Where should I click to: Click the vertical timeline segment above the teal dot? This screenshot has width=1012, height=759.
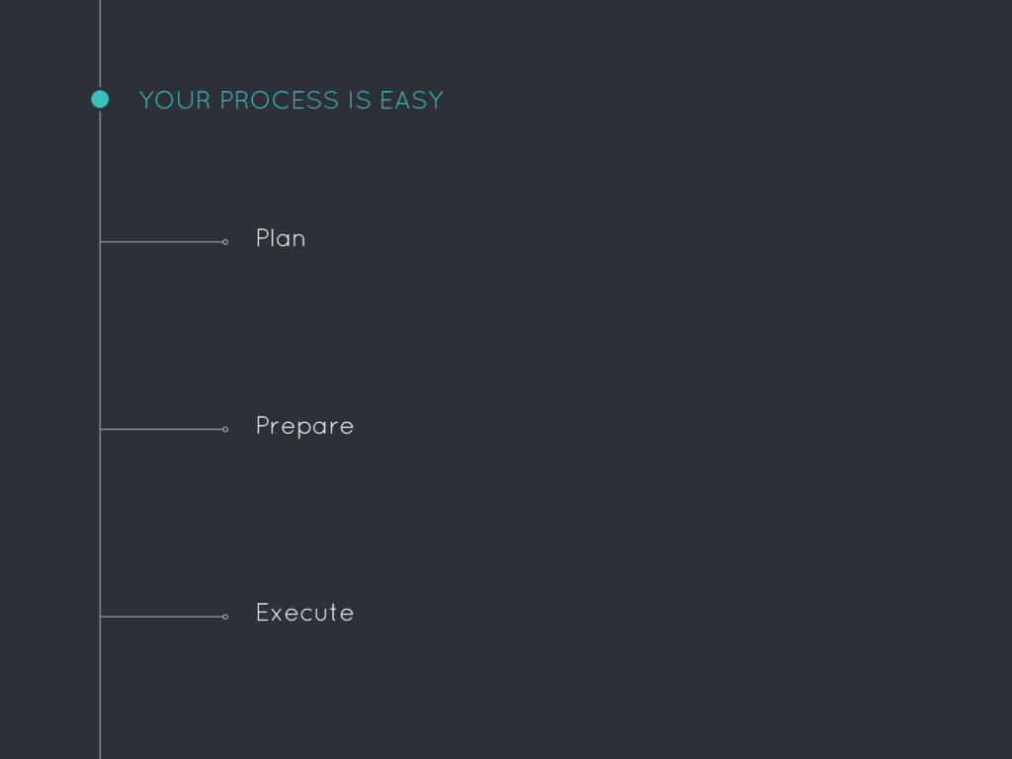(x=100, y=43)
